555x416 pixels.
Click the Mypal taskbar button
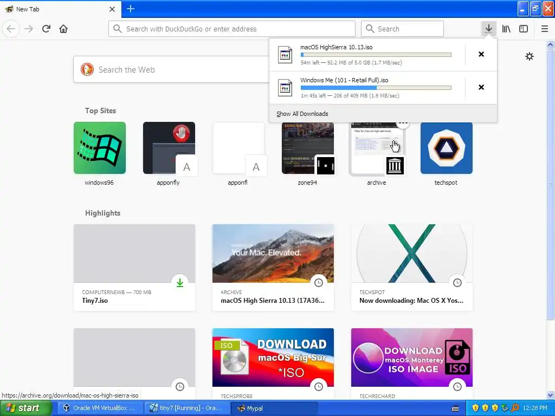[x=274, y=408]
